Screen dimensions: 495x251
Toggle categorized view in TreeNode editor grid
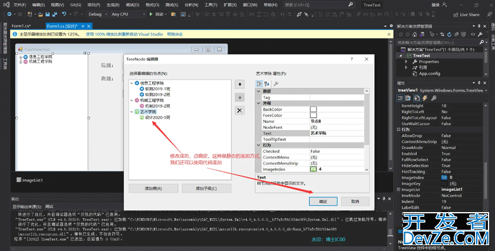pos(259,84)
